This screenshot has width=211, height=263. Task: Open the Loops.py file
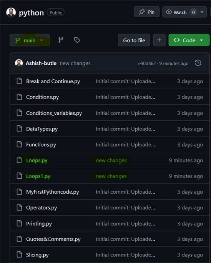tap(37, 160)
